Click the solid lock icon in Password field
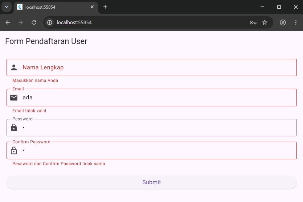The image size is (303, 202). [14, 128]
